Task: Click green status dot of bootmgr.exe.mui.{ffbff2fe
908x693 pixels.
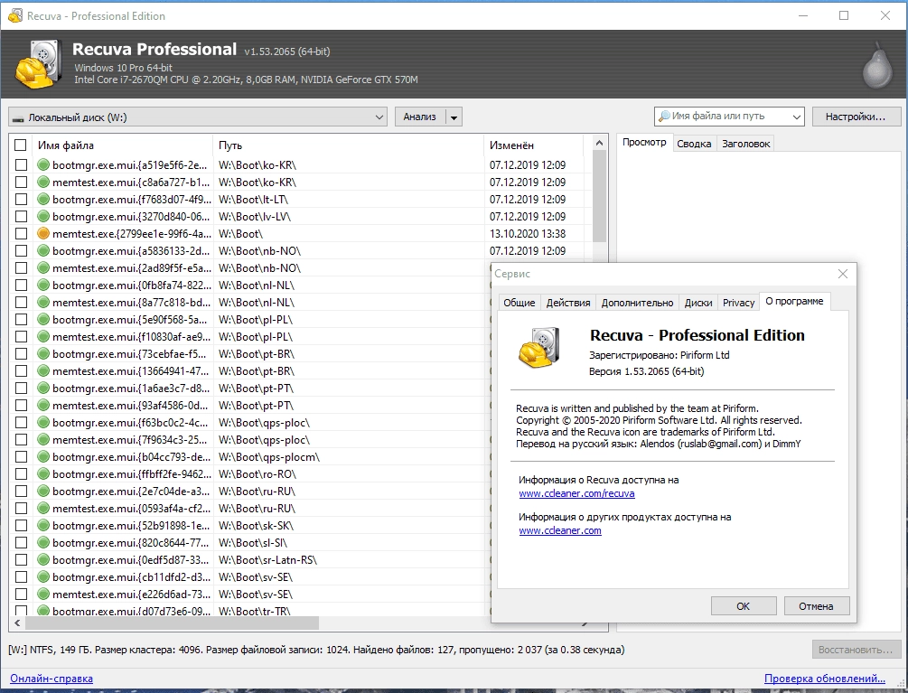Action: point(42,474)
